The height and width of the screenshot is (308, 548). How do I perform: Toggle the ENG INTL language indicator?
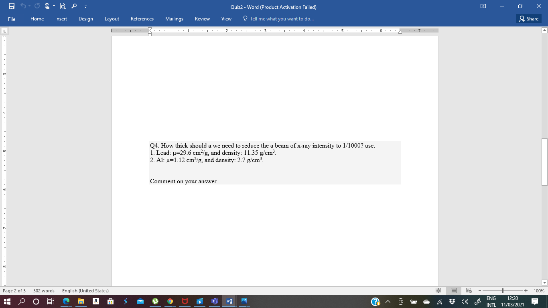(490, 301)
